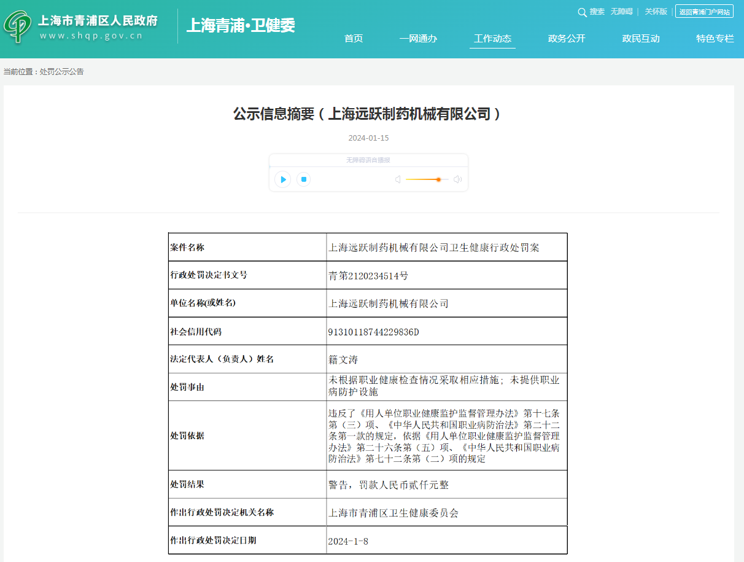Click the 处罚结果 label
The height and width of the screenshot is (562, 744).
click(x=187, y=484)
